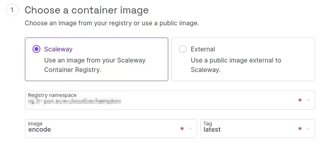Image resolution: width=321 pixels, height=155 pixels.
Task: Click the Image field showing encode
Action: (x=111, y=129)
